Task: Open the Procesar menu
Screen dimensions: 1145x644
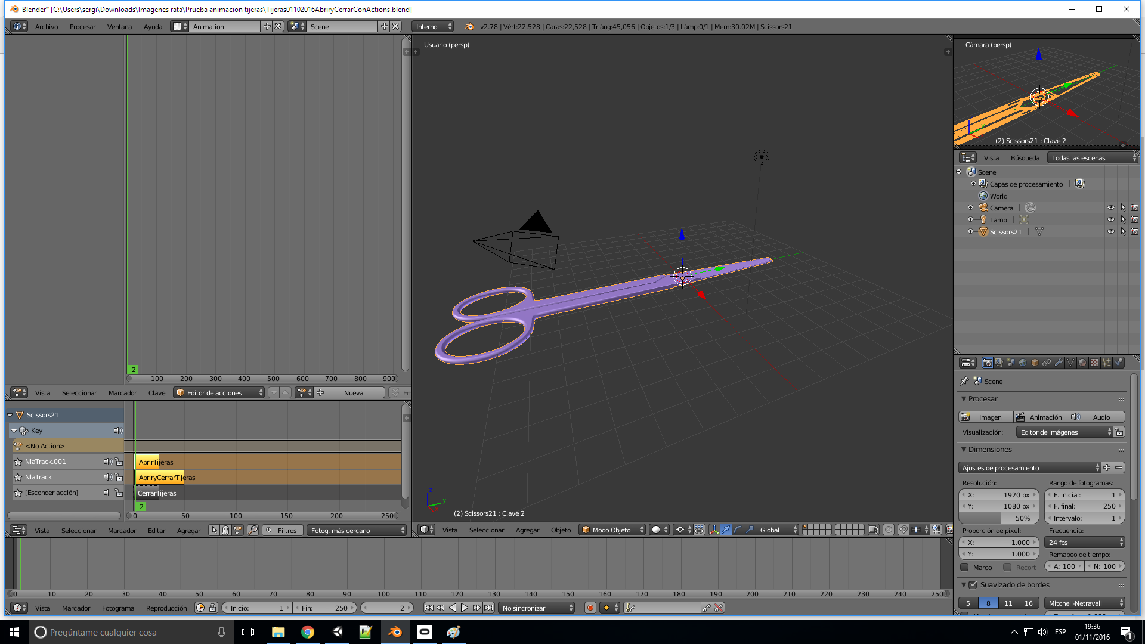Action: click(x=82, y=27)
